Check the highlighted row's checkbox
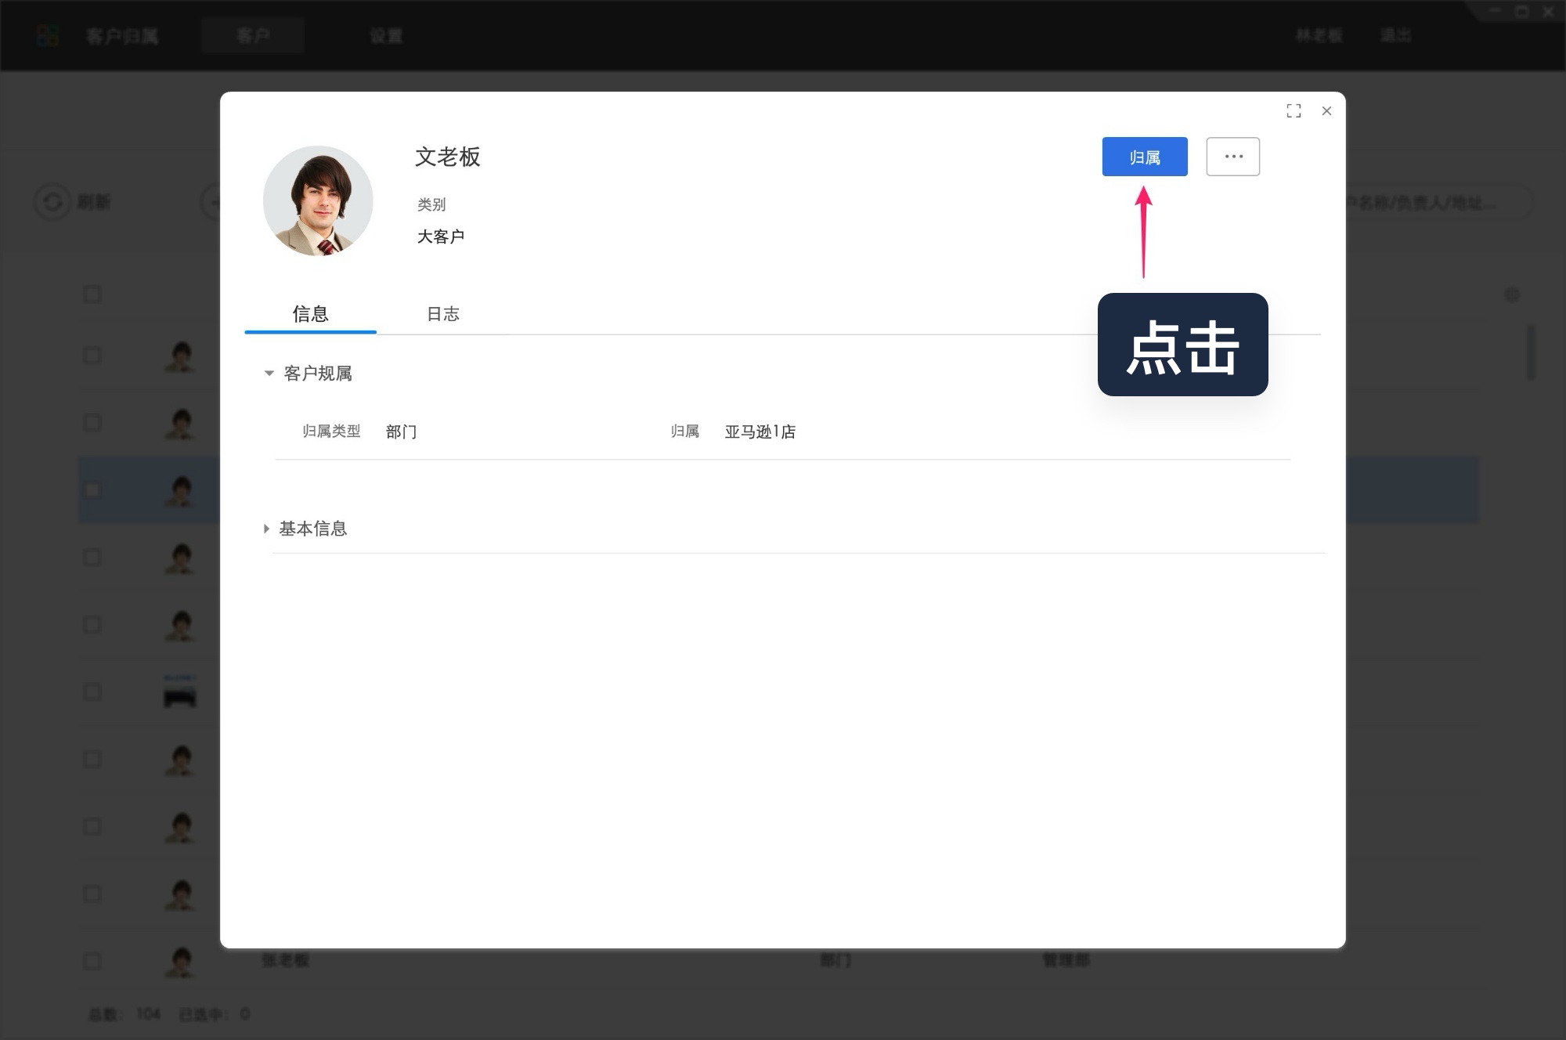The image size is (1566, 1040). click(92, 489)
